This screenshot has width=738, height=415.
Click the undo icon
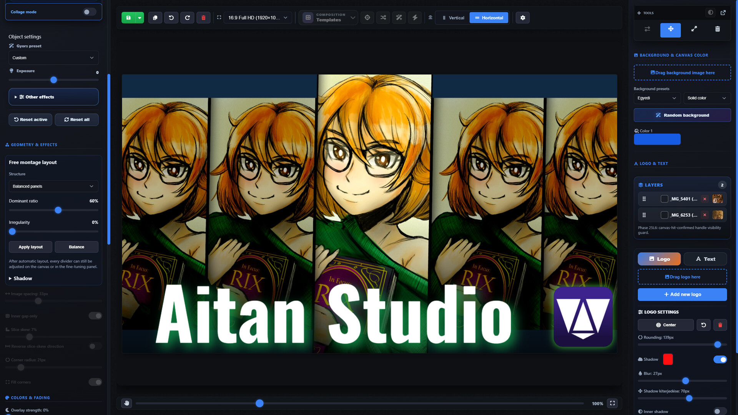pos(171,18)
